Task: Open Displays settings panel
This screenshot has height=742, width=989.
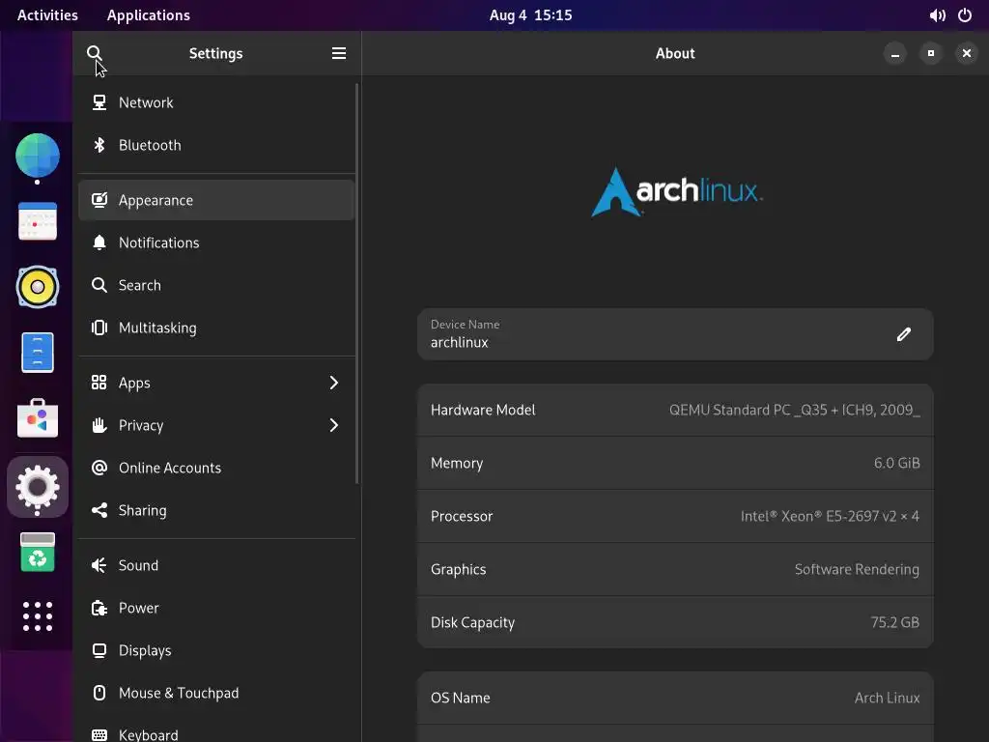Action: click(x=216, y=650)
